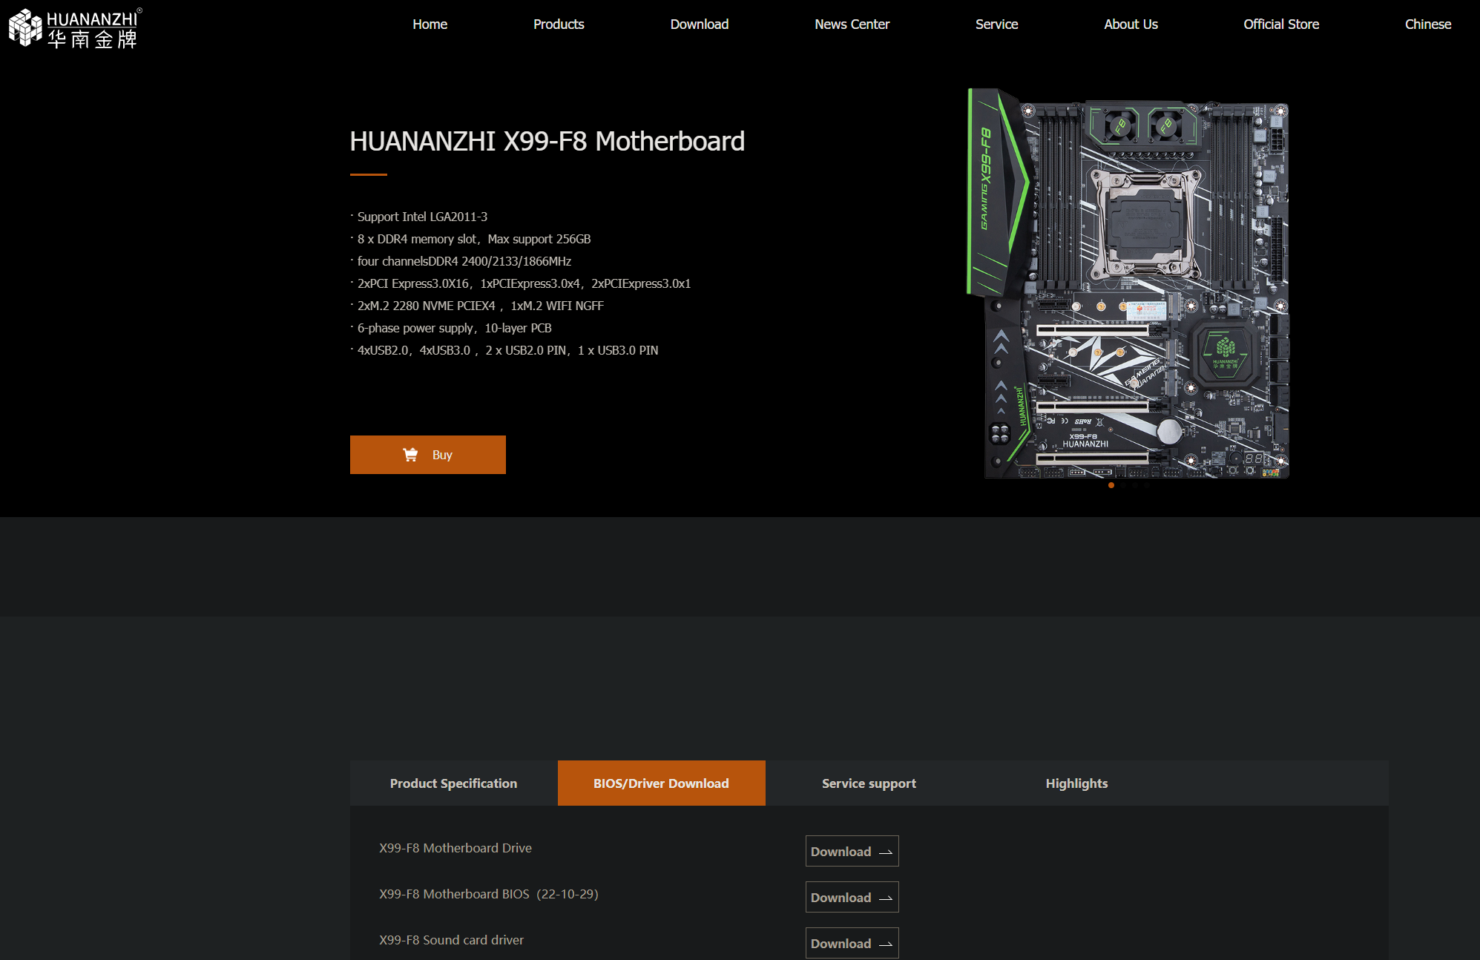This screenshot has height=960, width=1480.
Task: Open the Download navigation menu
Action: pyautogui.click(x=699, y=24)
